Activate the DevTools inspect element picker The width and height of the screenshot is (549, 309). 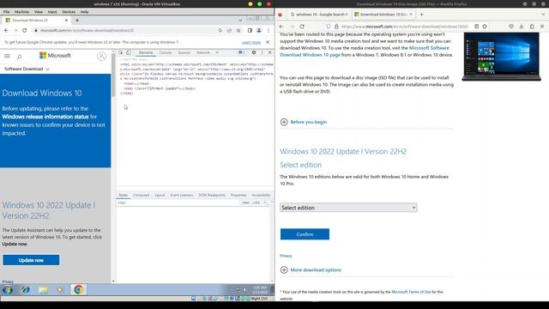[x=121, y=52]
